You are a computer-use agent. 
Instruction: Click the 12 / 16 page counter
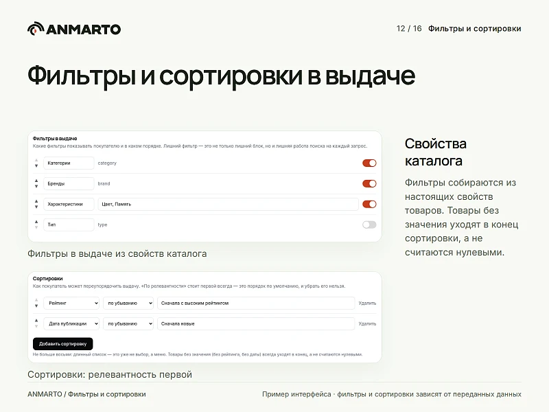[x=409, y=28]
